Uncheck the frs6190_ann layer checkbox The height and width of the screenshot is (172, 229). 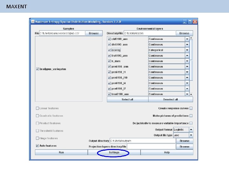coord(109,55)
